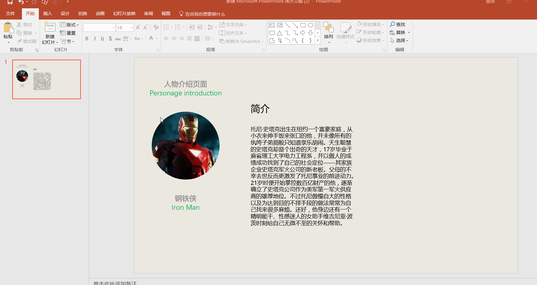This screenshot has width=537, height=285.
Task: Open the font size 18 dropdown
Action: click(131, 28)
